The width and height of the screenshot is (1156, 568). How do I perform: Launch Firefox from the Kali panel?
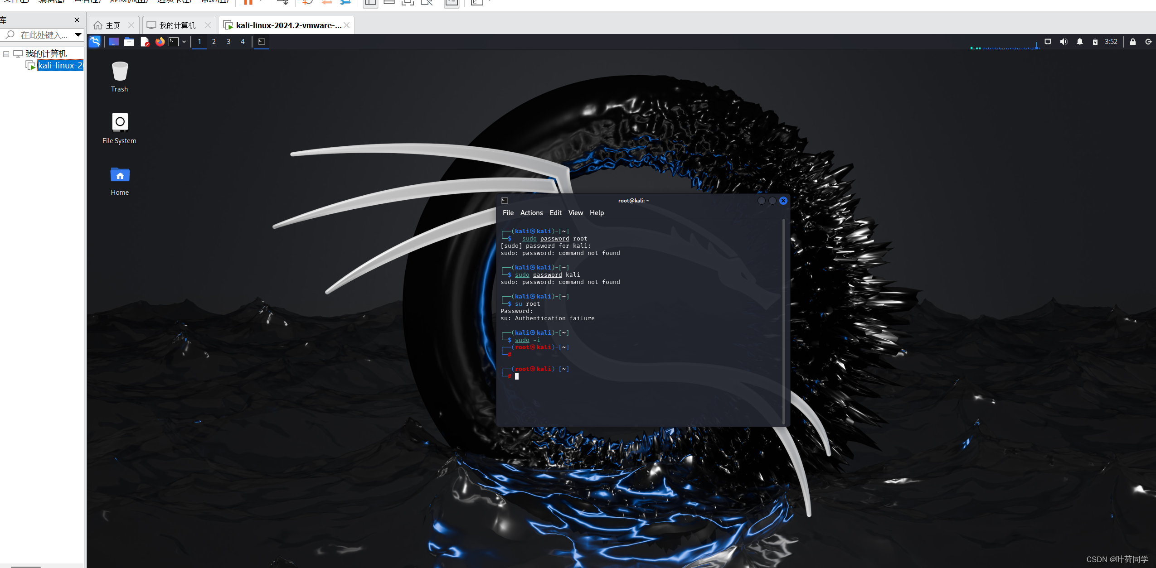pyautogui.click(x=160, y=42)
